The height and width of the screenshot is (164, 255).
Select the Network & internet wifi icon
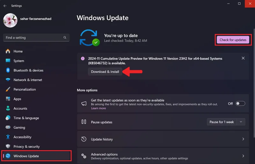click(x=8, y=80)
